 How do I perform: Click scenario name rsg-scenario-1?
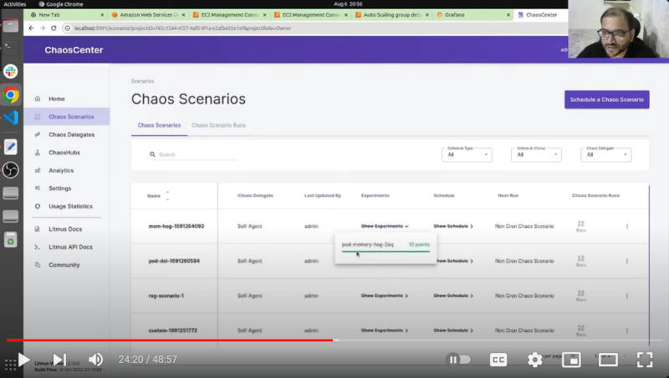point(166,296)
